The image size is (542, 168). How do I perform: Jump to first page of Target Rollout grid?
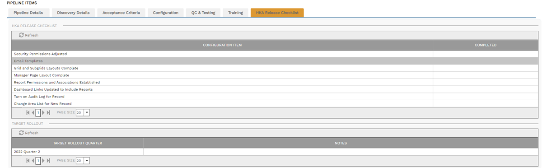pyautogui.click(x=28, y=160)
